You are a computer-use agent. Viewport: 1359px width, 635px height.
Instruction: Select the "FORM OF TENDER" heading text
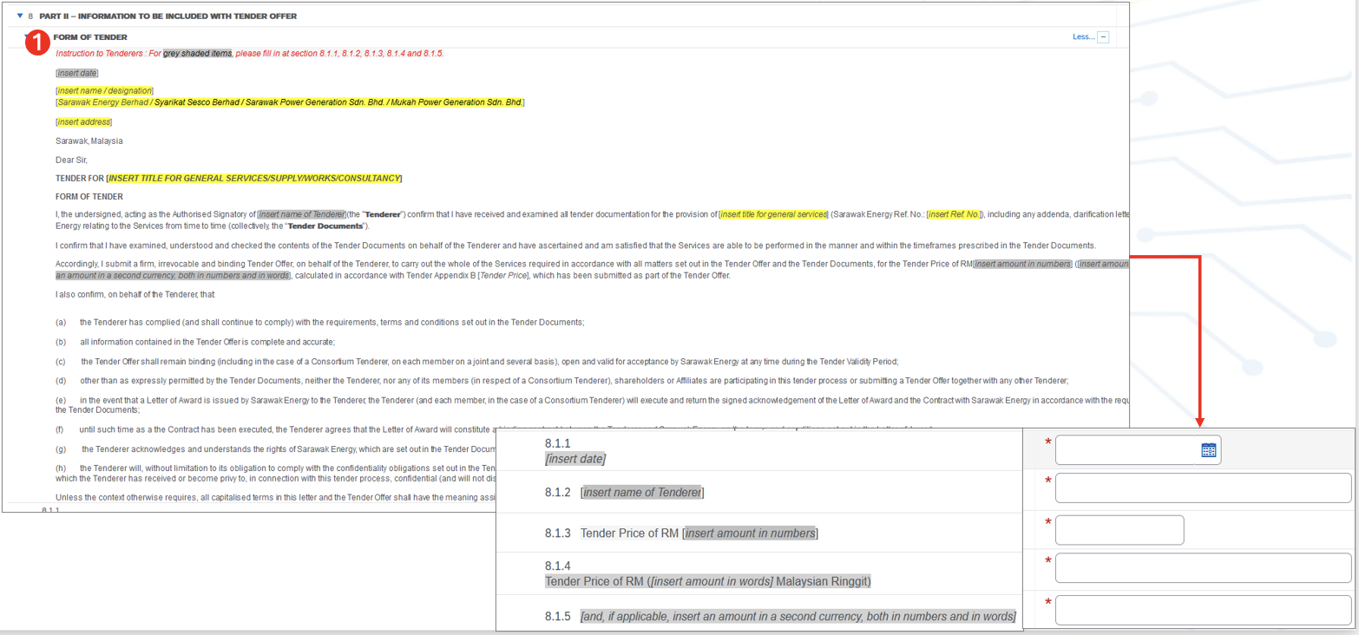(90, 37)
